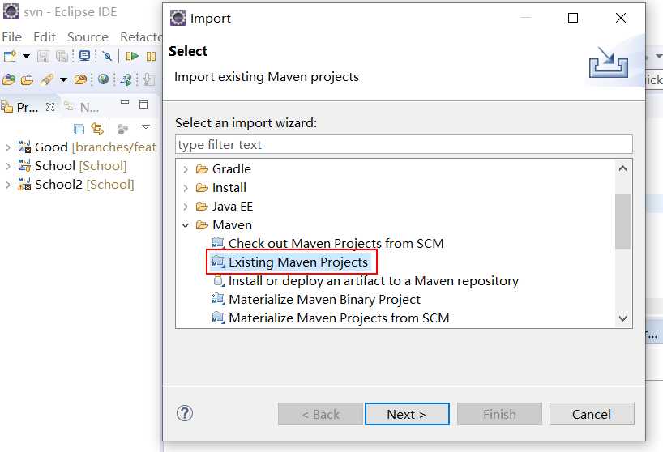Screen dimensions: 663x452
Task: Click the Save toolbar icon
Action: pos(43,56)
